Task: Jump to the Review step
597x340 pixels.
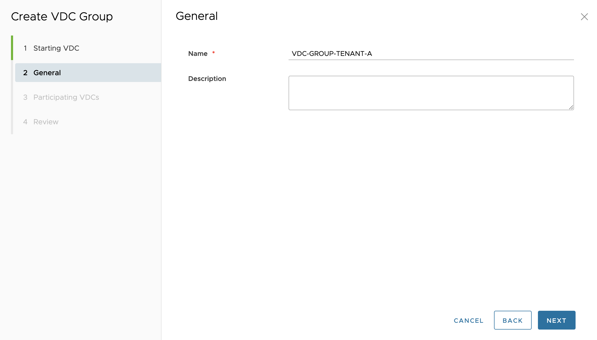Action: pyautogui.click(x=46, y=122)
